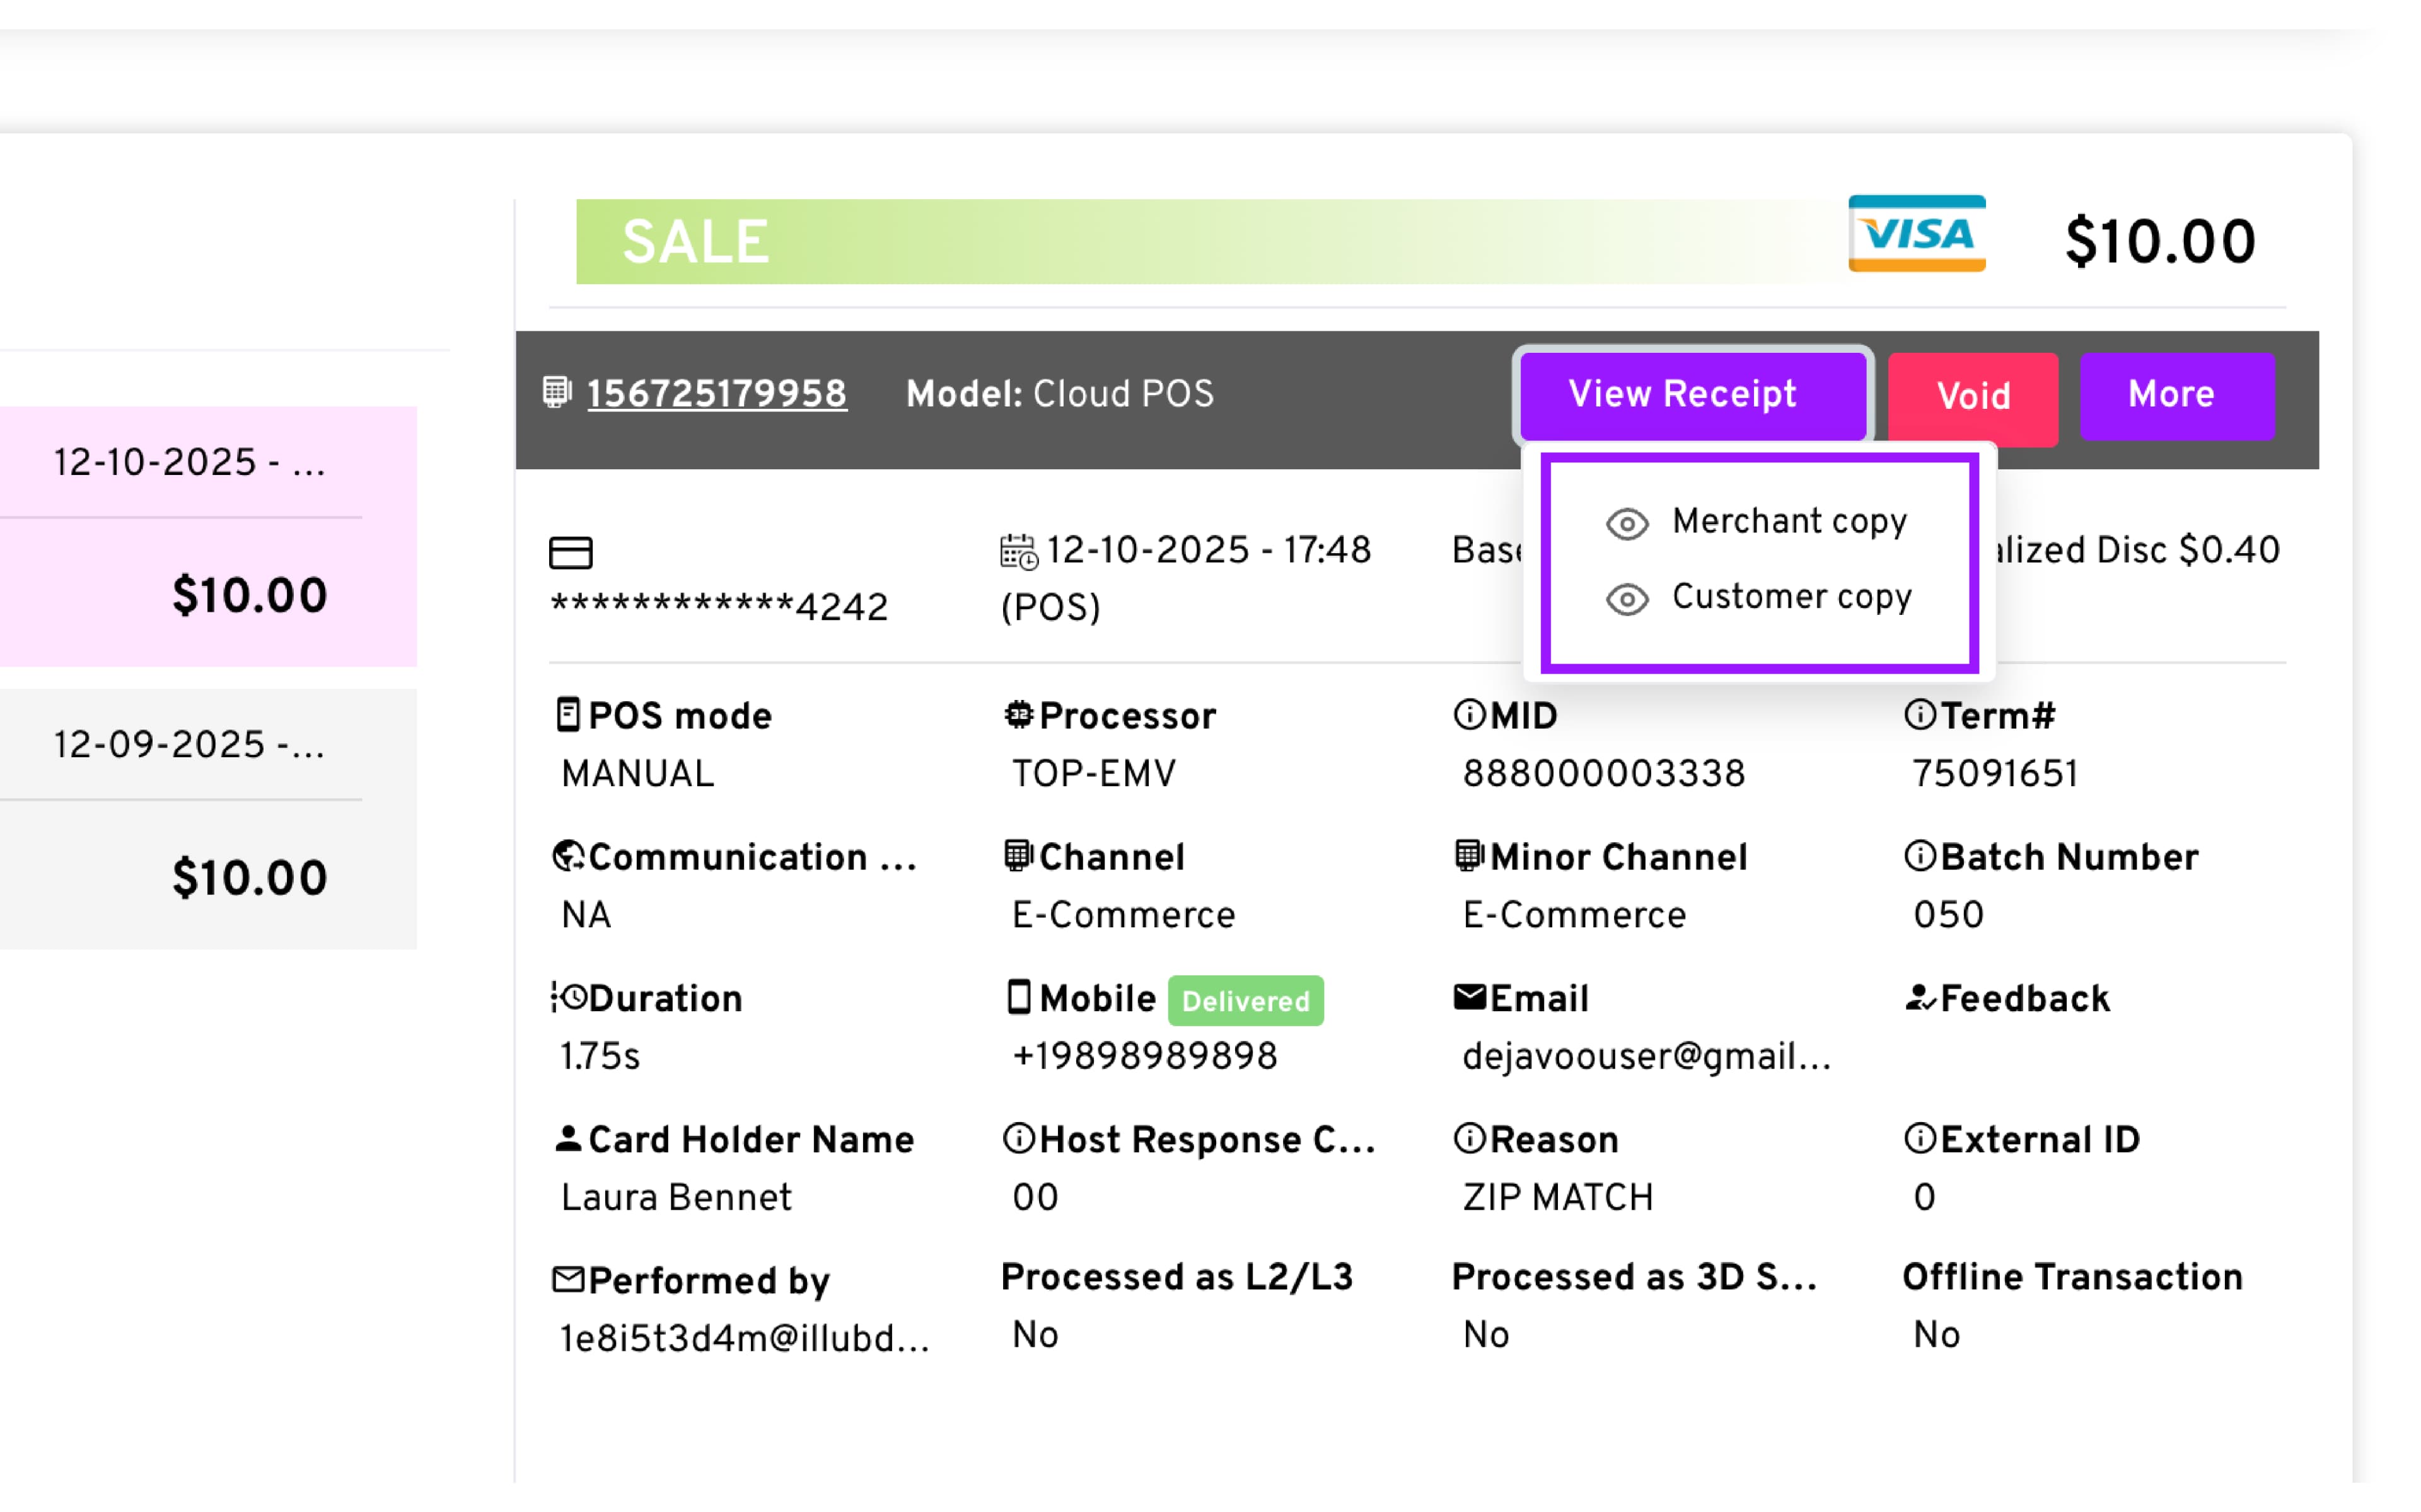
Task: Click the Visa card logo
Action: [x=1916, y=234]
